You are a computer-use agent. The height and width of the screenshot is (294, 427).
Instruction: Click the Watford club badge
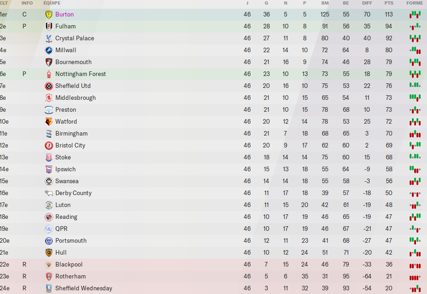click(49, 121)
